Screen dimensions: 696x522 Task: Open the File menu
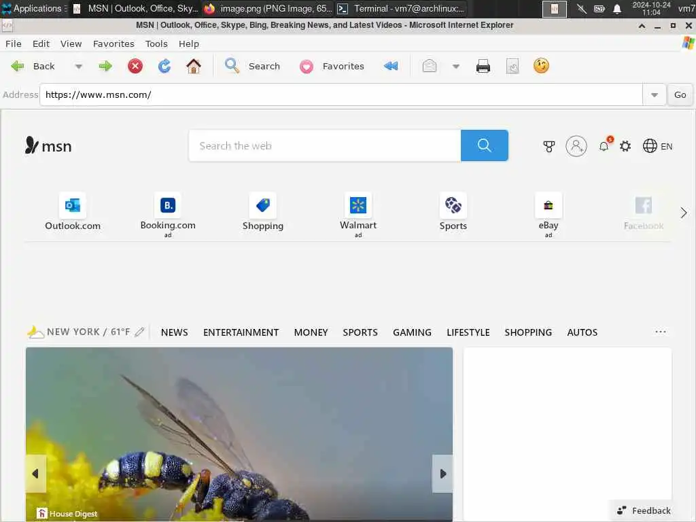coord(14,43)
